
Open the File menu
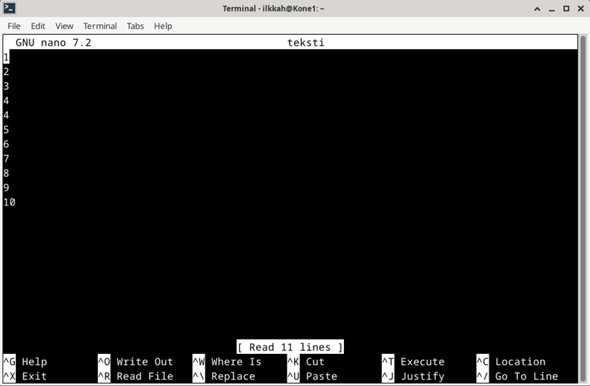(x=14, y=26)
